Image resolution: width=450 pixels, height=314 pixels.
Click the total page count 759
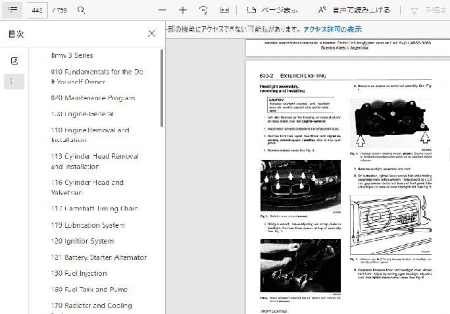(x=60, y=10)
